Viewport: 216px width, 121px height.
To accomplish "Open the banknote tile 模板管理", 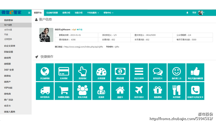I will tap(120, 72).
